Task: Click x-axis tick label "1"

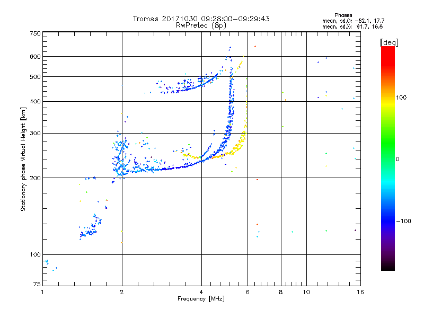Action: point(42,292)
